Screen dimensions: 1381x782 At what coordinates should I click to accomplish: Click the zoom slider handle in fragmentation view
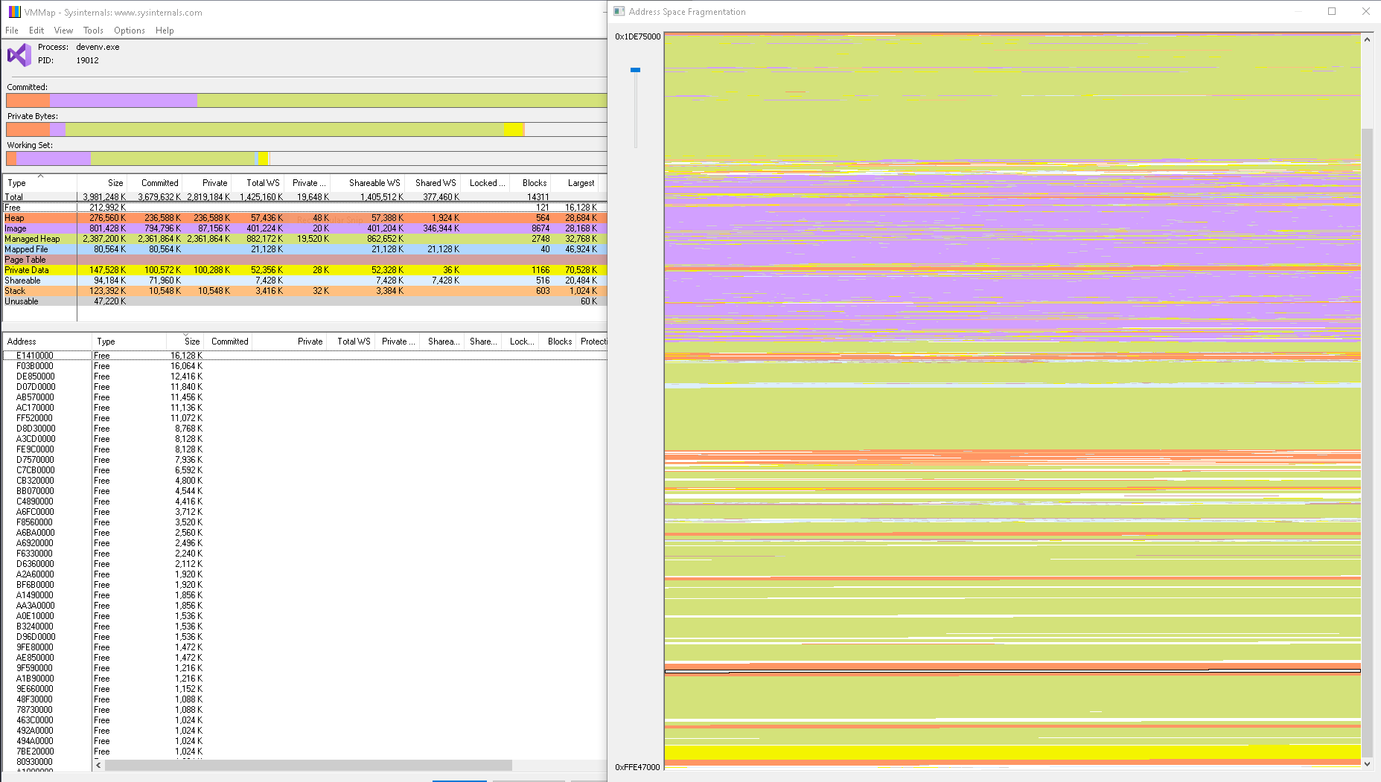[x=635, y=70]
